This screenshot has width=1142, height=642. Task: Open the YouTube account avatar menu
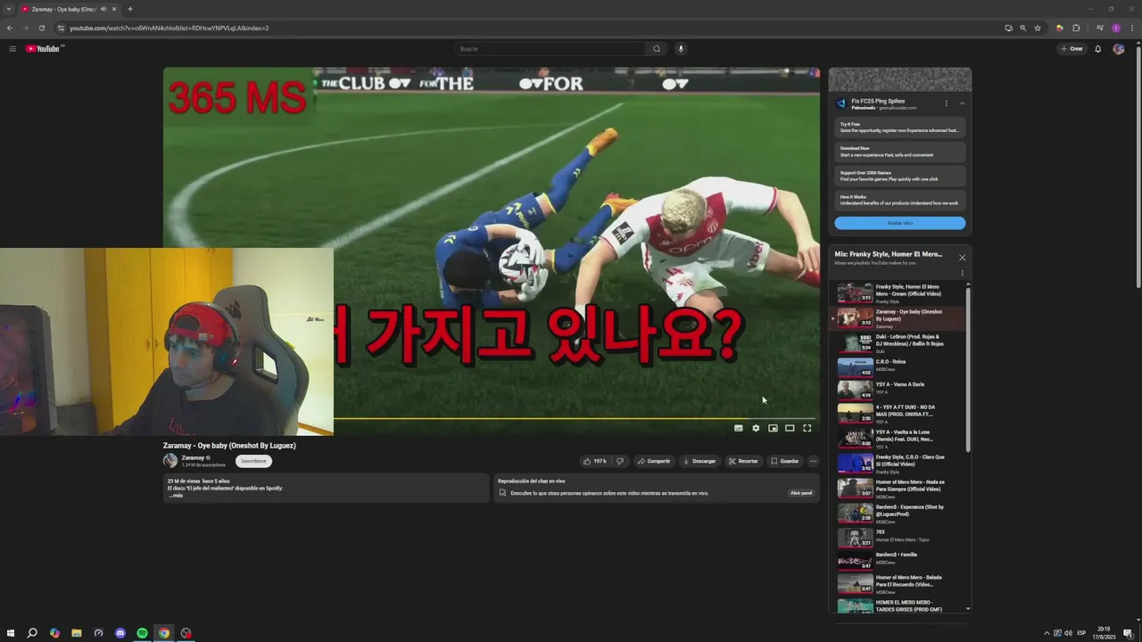click(x=1119, y=49)
